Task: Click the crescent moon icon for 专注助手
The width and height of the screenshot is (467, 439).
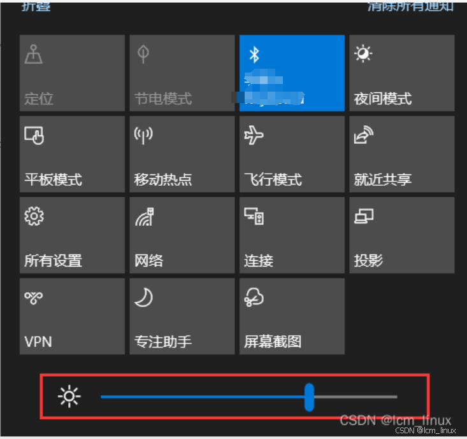Action: point(144,297)
